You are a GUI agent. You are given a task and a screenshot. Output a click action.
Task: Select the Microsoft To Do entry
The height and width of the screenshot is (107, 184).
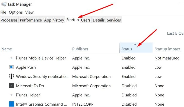[x=30, y=86]
